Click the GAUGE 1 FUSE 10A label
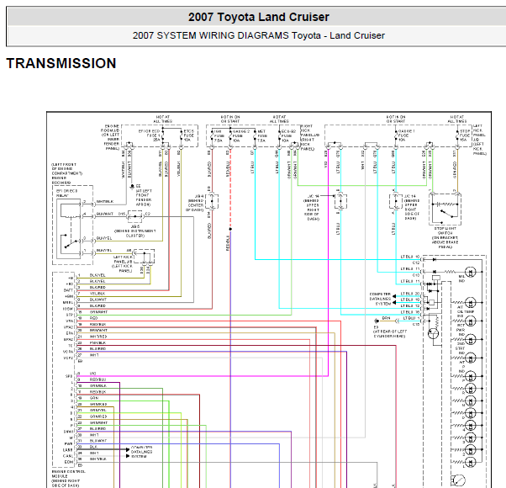 (406, 135)
